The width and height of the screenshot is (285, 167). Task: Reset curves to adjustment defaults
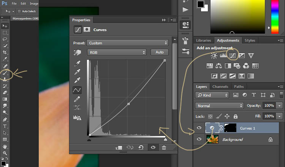(x=141, y=148)
